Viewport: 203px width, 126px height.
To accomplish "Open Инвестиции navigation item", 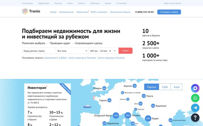I will pyautogui.click(x=82, y=12).
